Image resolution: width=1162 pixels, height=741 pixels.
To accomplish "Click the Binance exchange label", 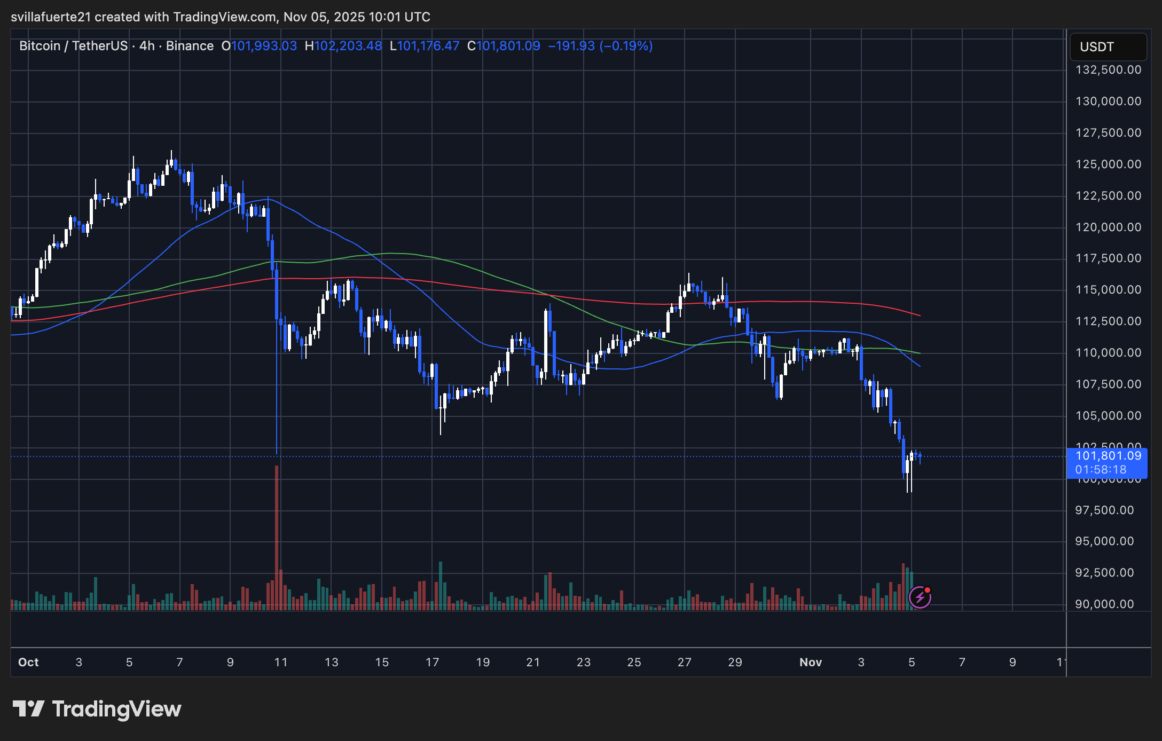I will click(190, 46).
